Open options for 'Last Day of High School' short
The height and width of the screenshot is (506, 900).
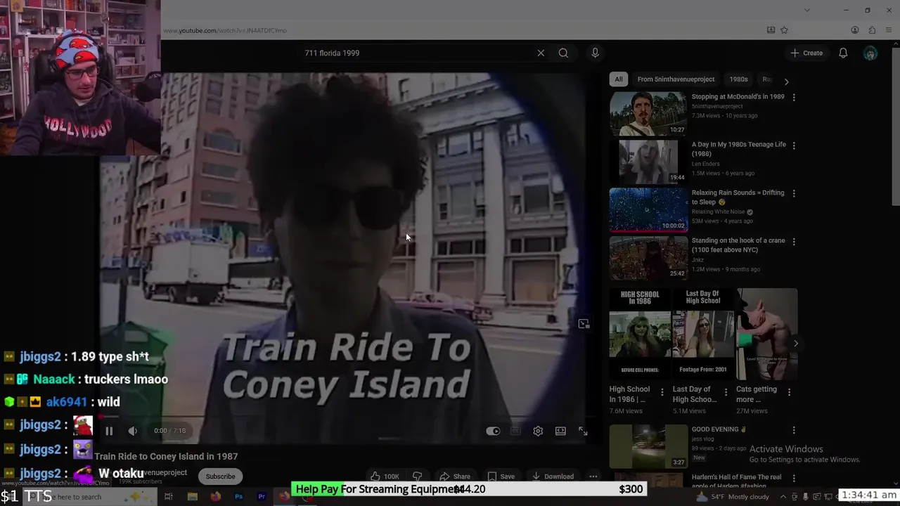[725, 392]
